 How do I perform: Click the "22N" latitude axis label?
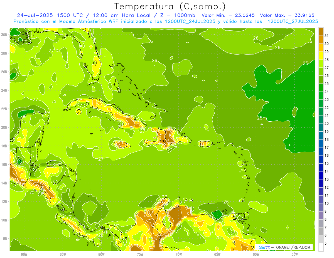[x=4, y=109]
